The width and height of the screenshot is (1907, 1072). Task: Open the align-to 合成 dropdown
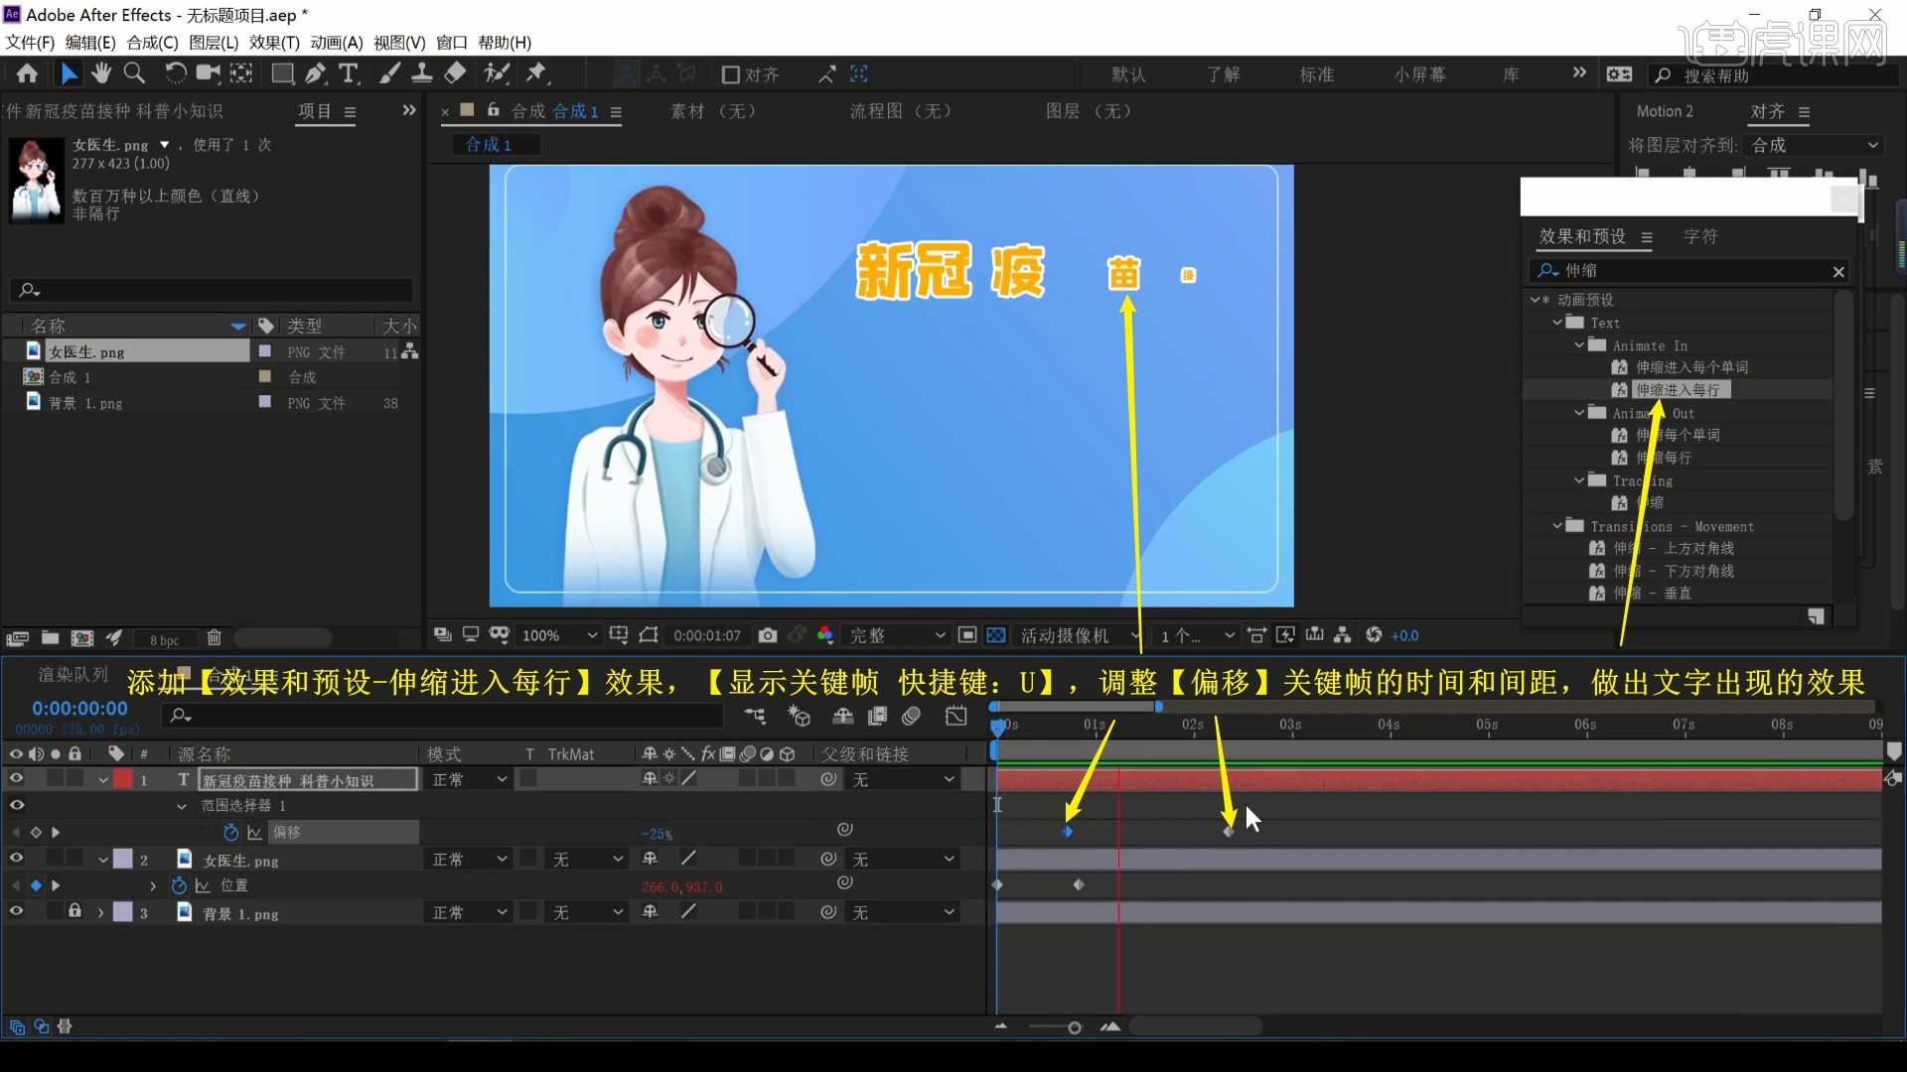[x=1816, y=145]
